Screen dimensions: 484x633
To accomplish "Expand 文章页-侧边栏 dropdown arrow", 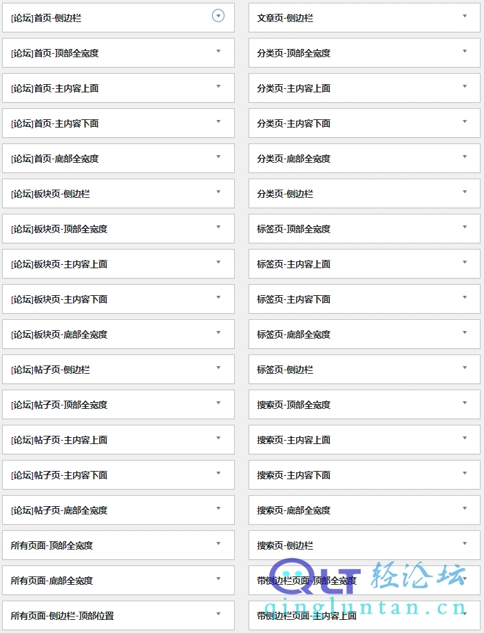I will pos(465,16).
